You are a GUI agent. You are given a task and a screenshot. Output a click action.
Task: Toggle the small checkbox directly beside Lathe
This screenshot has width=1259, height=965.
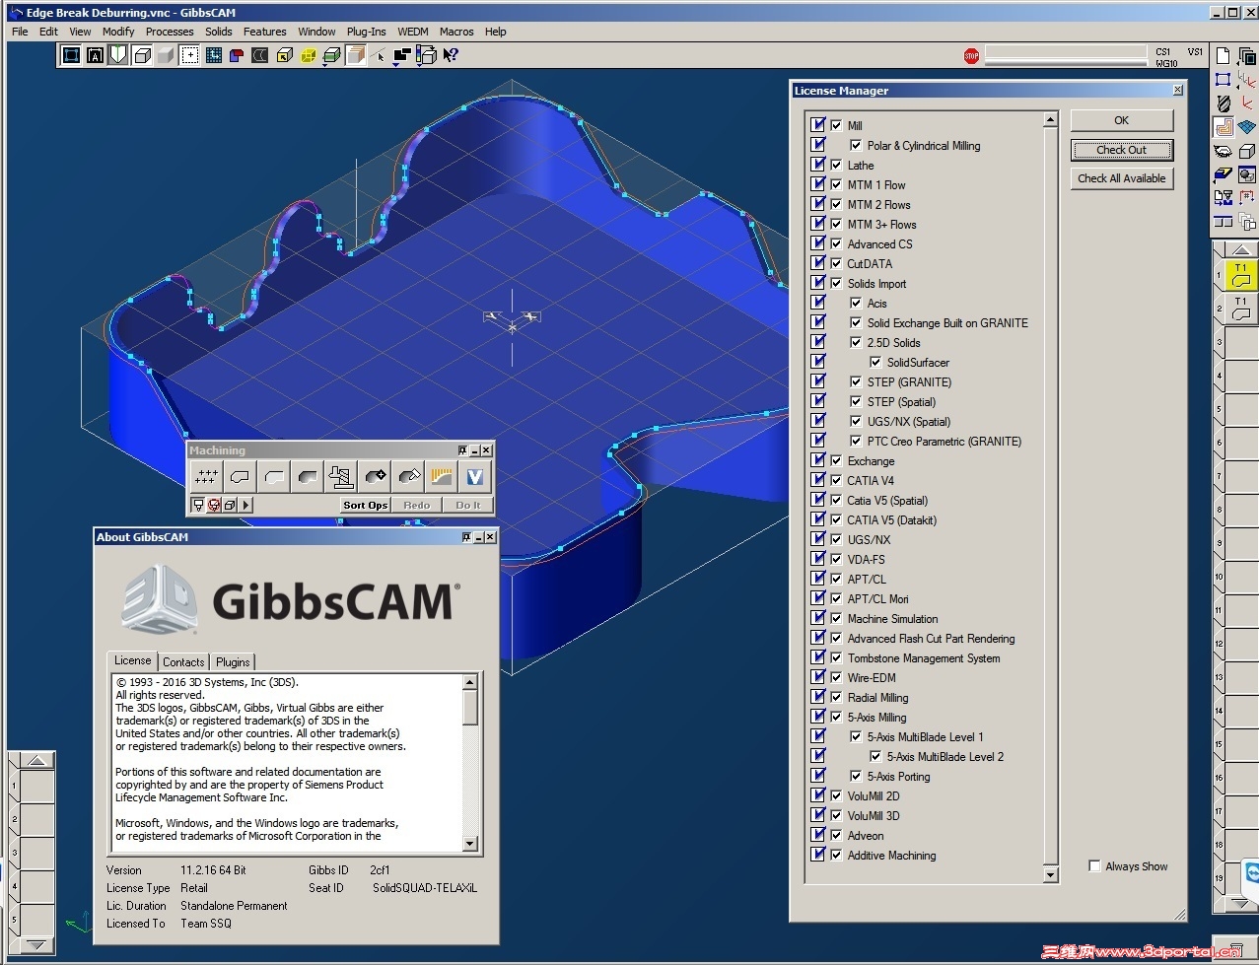(836, 165)
